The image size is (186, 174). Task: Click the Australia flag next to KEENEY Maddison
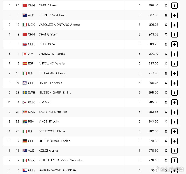point(25,15)
